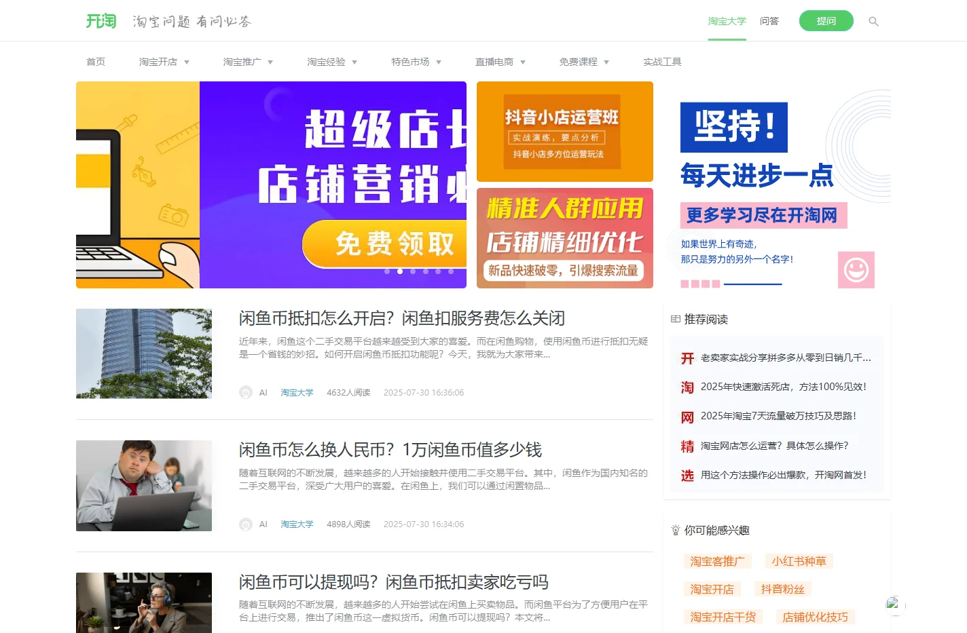Viewport: 967px width, 633px height.
Task: Click the 4898人阅读 read count
Action: pos(348,524)
